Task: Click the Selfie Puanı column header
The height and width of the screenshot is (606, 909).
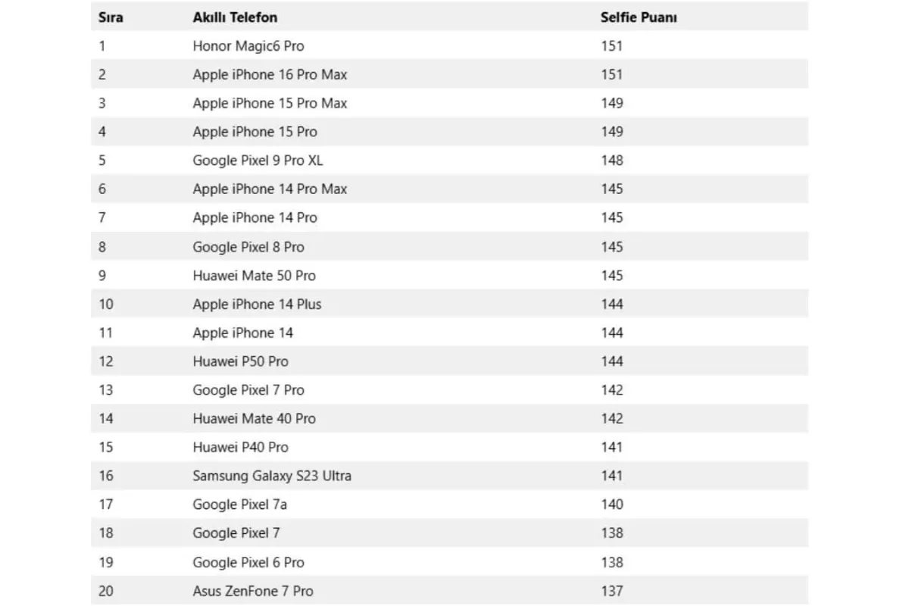Action: point(639,17)
